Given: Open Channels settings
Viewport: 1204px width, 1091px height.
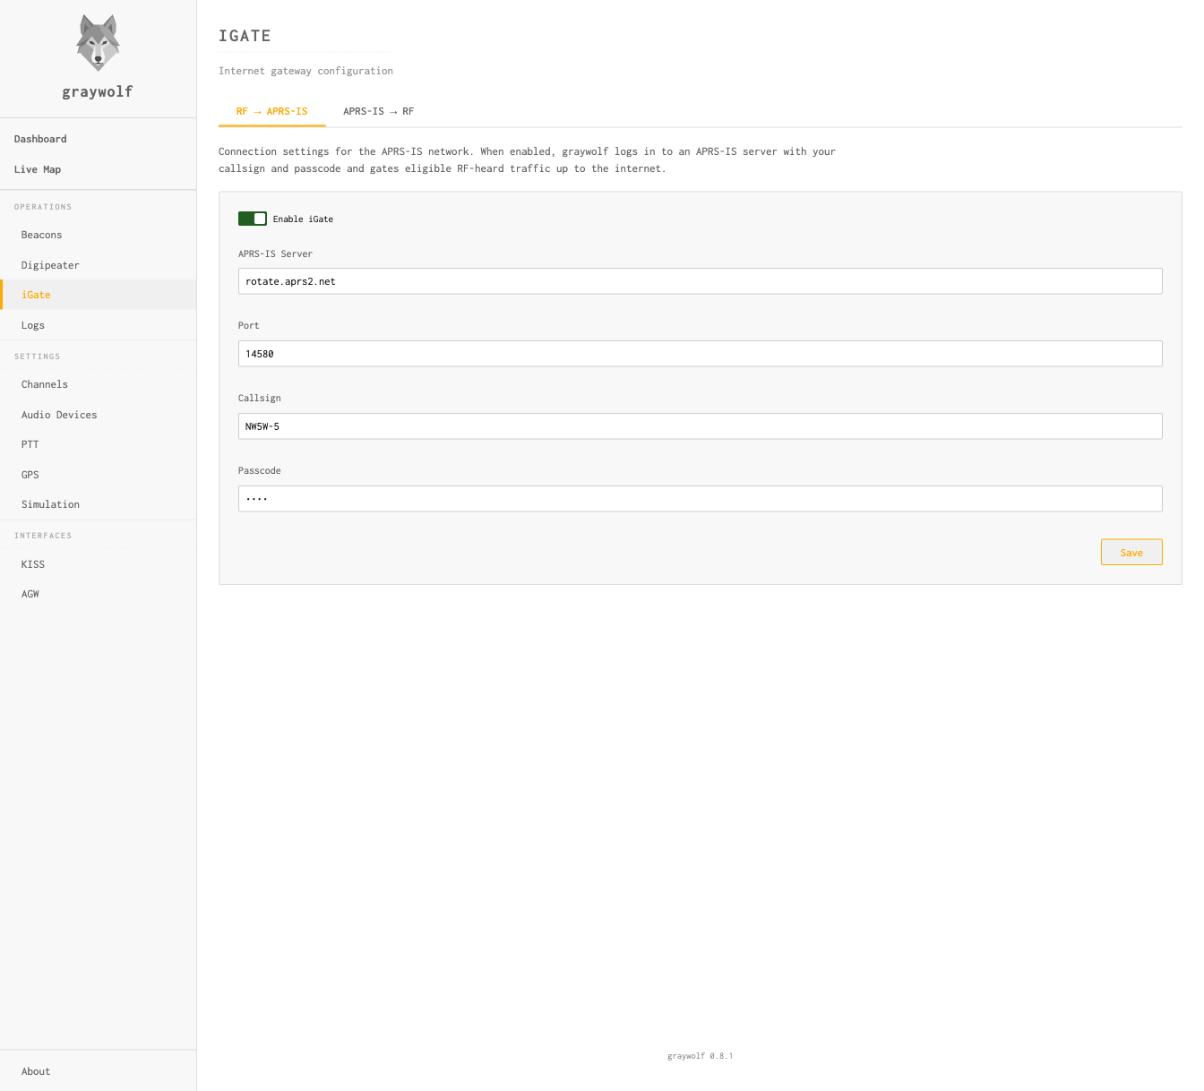Looking at the screenshot, I should pos(45,384).
